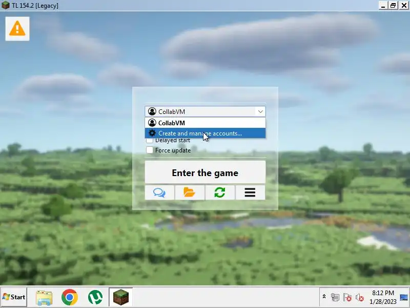Show hidden tray icons arrow

click(x=324, y=297)
